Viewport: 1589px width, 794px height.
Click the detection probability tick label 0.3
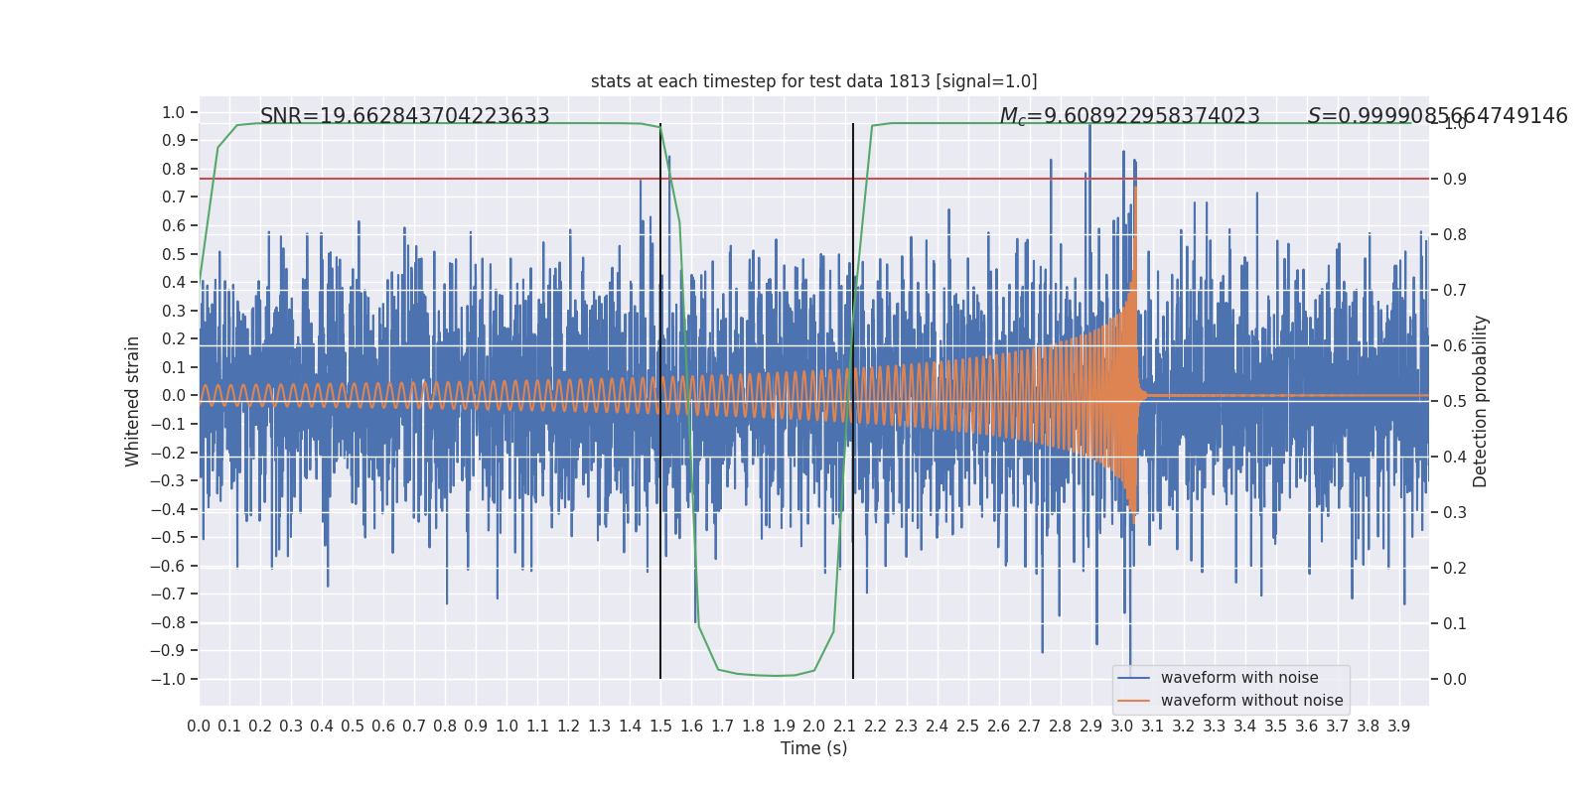tap(1455, 513)
